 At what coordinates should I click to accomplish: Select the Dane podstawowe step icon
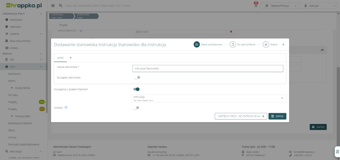[x=197, y=44]
